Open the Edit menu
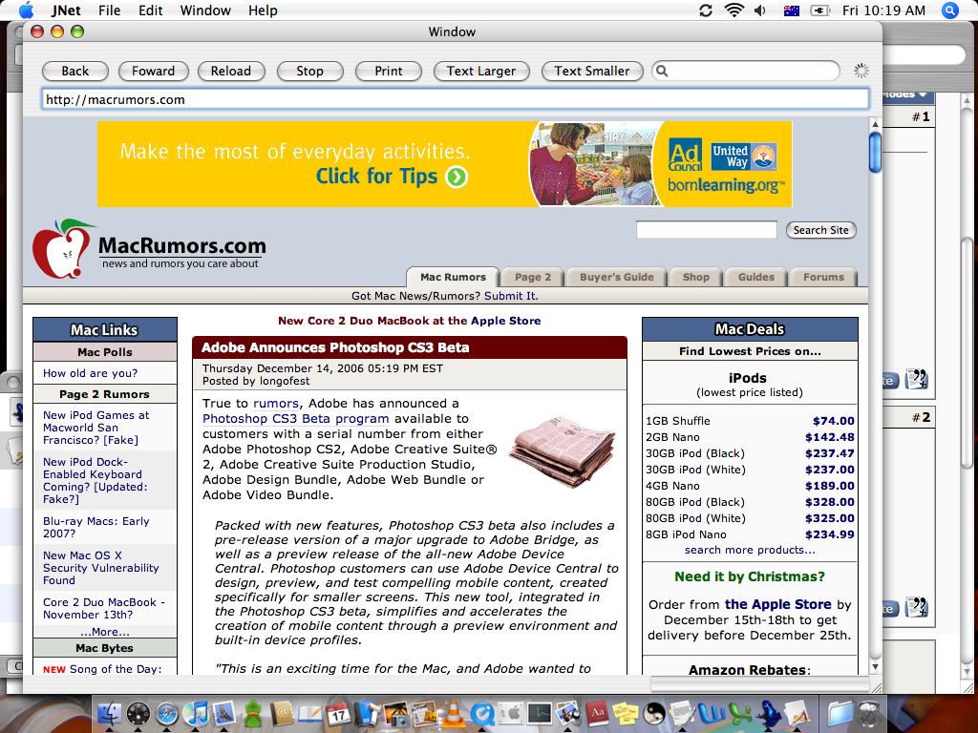This screenshot has width=978, height=733. point(150,10)
